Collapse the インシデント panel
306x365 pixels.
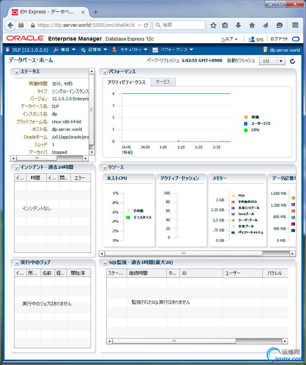point(16,168)
